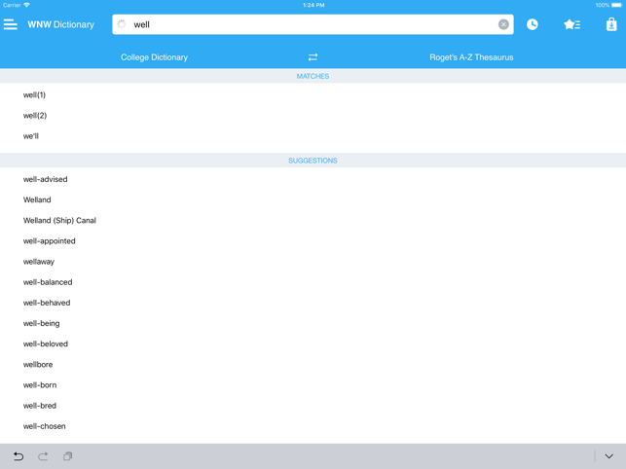Image resolution: width=626 pixels, height=469 pixels.
Task: Tap the undo arrow
Action: tap(18, 455)
